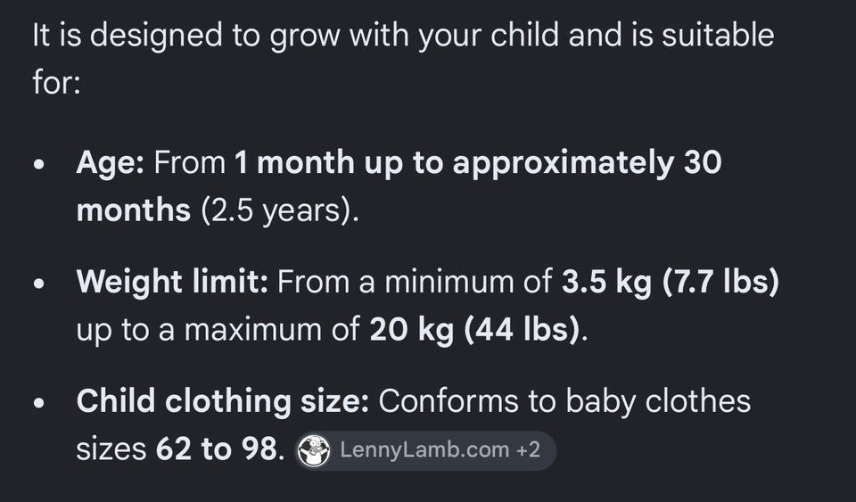Click the 'It is designed to grow' sentence

point(403,36)
